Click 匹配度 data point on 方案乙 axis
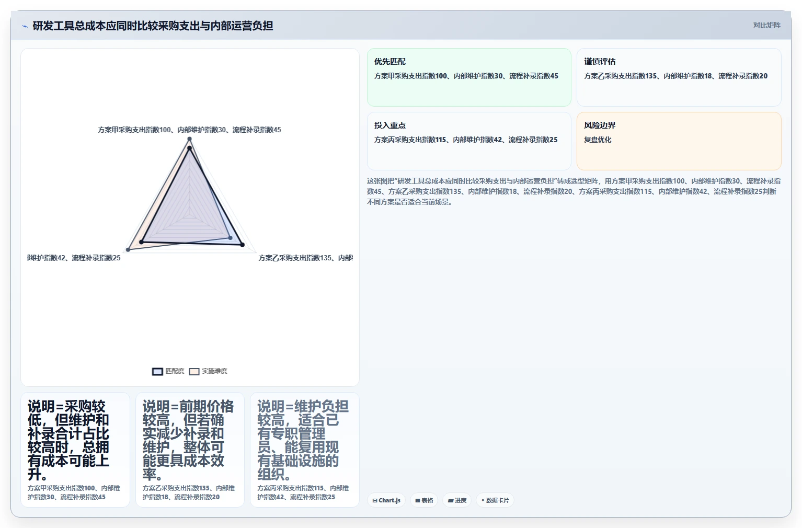The image size is (802, 528). pyautogui.click(x=242, y=244)
